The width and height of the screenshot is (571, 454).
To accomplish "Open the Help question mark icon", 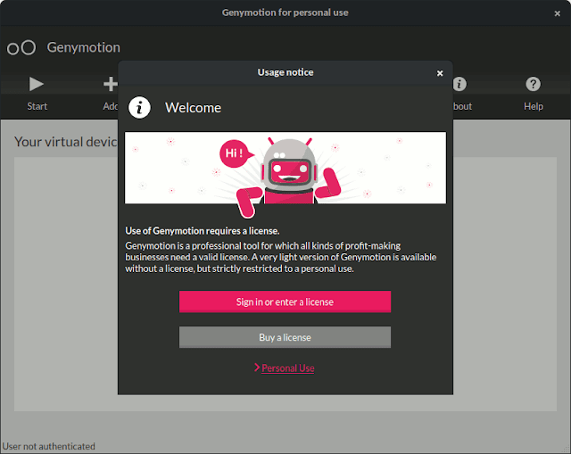I will [x=534, y=84].
